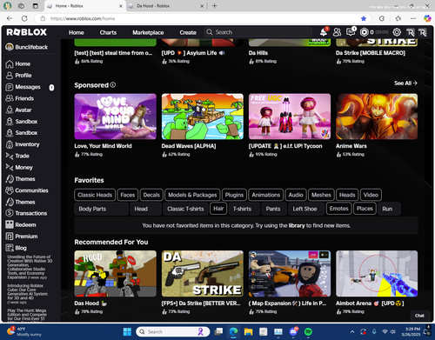Open the friends icon in top bar
The height and width of the screenshot is (340, 435).
[337, 32]
